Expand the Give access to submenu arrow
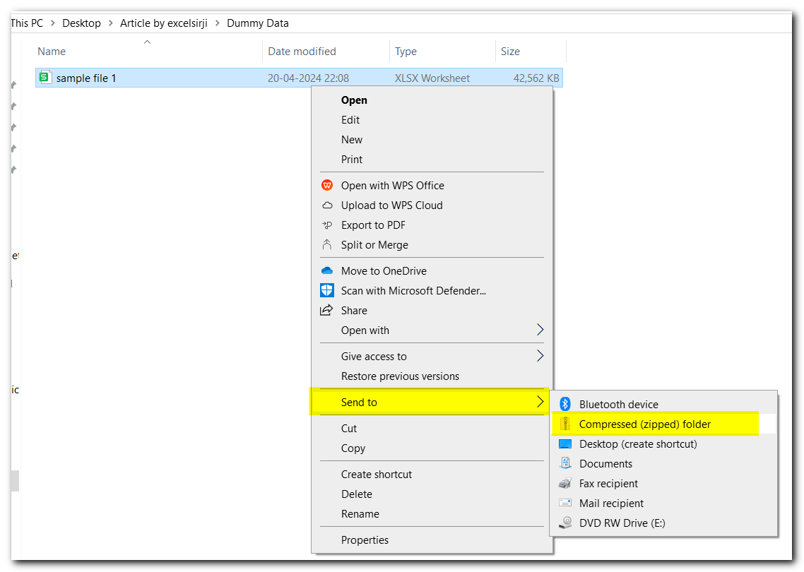 coord(540,356)
